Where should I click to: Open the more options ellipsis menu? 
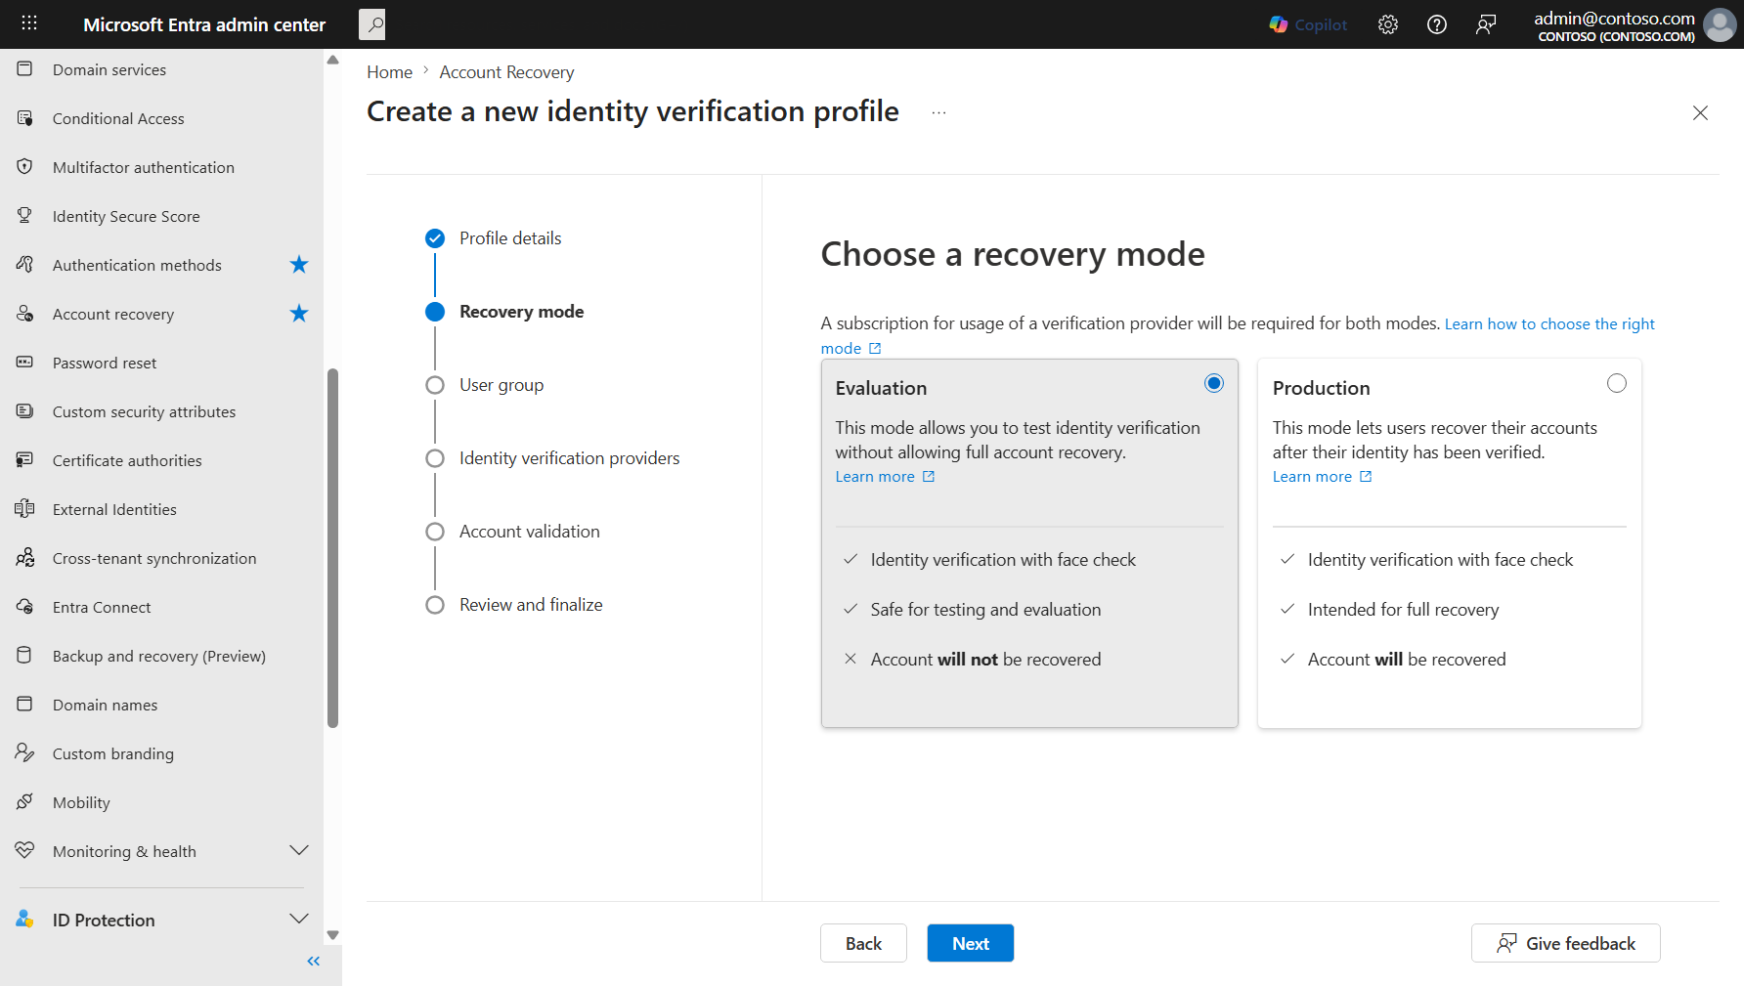point(938,112)
